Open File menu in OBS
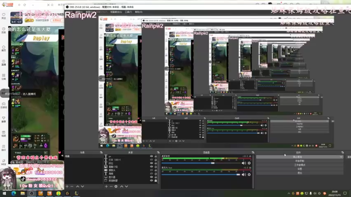The image size is (351, 197). tap(69, 12)
